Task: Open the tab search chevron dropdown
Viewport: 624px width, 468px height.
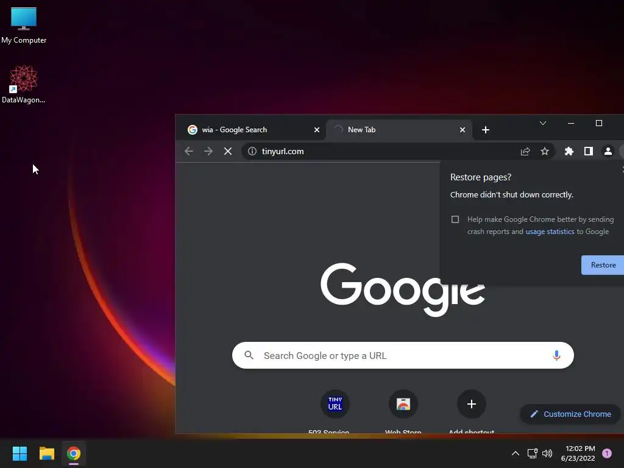Action: (543, 123)
